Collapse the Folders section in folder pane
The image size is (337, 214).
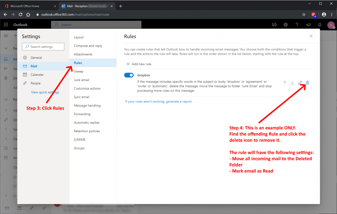click(x=6, y=99)
